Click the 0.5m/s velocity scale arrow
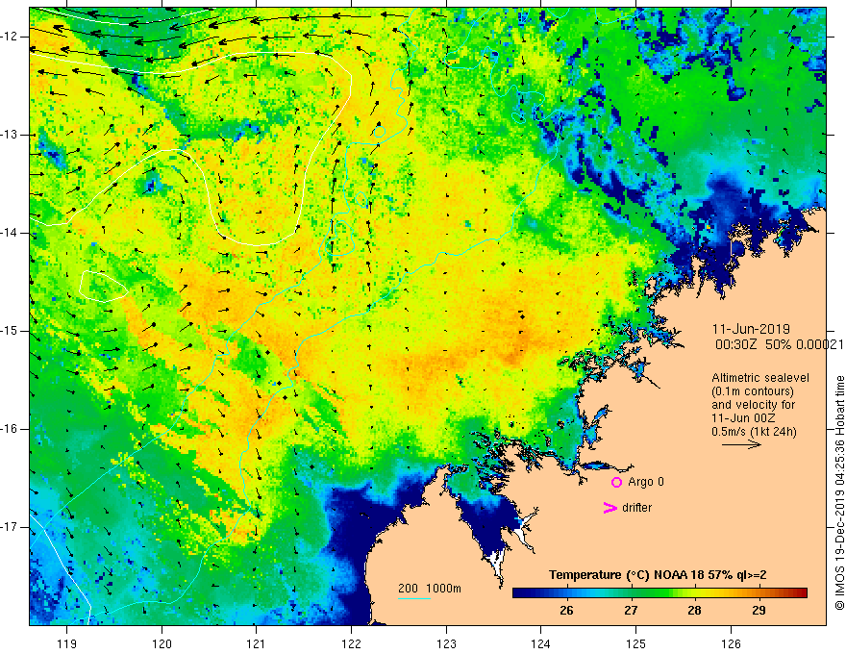The width and height of the screenshot is (846, 654). pyautogui.click(x=741, y=444)
